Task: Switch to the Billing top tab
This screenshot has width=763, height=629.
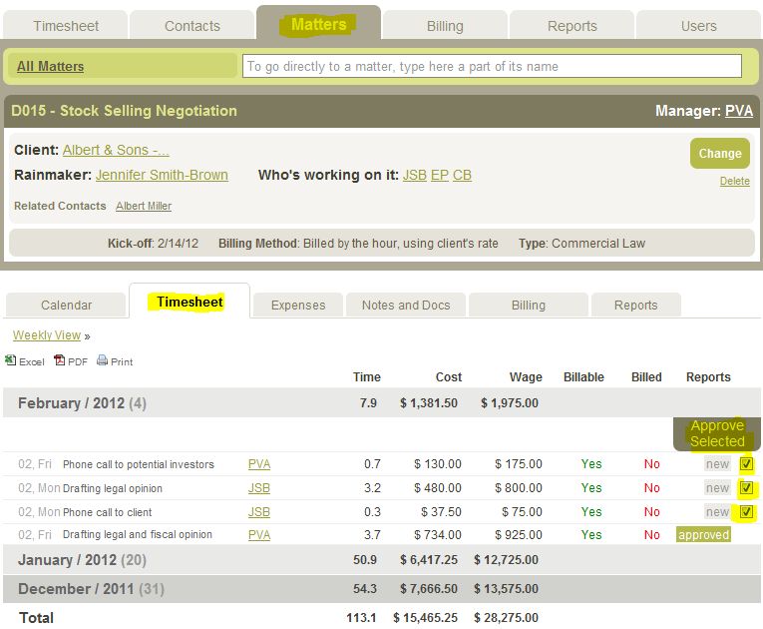Action: coord(445,26)
